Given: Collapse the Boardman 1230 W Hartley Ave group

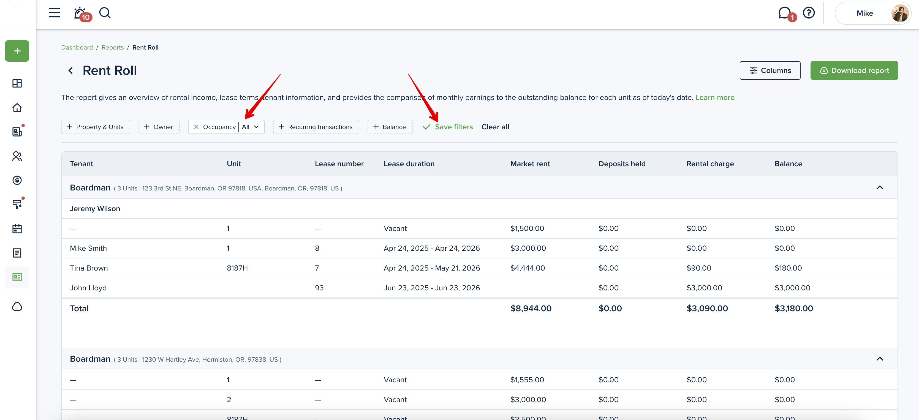Looking at the screenshot, I should point(880,359).
